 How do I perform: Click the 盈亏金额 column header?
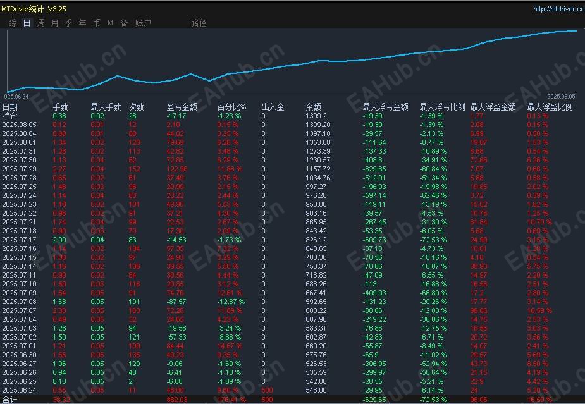[182, 107]
